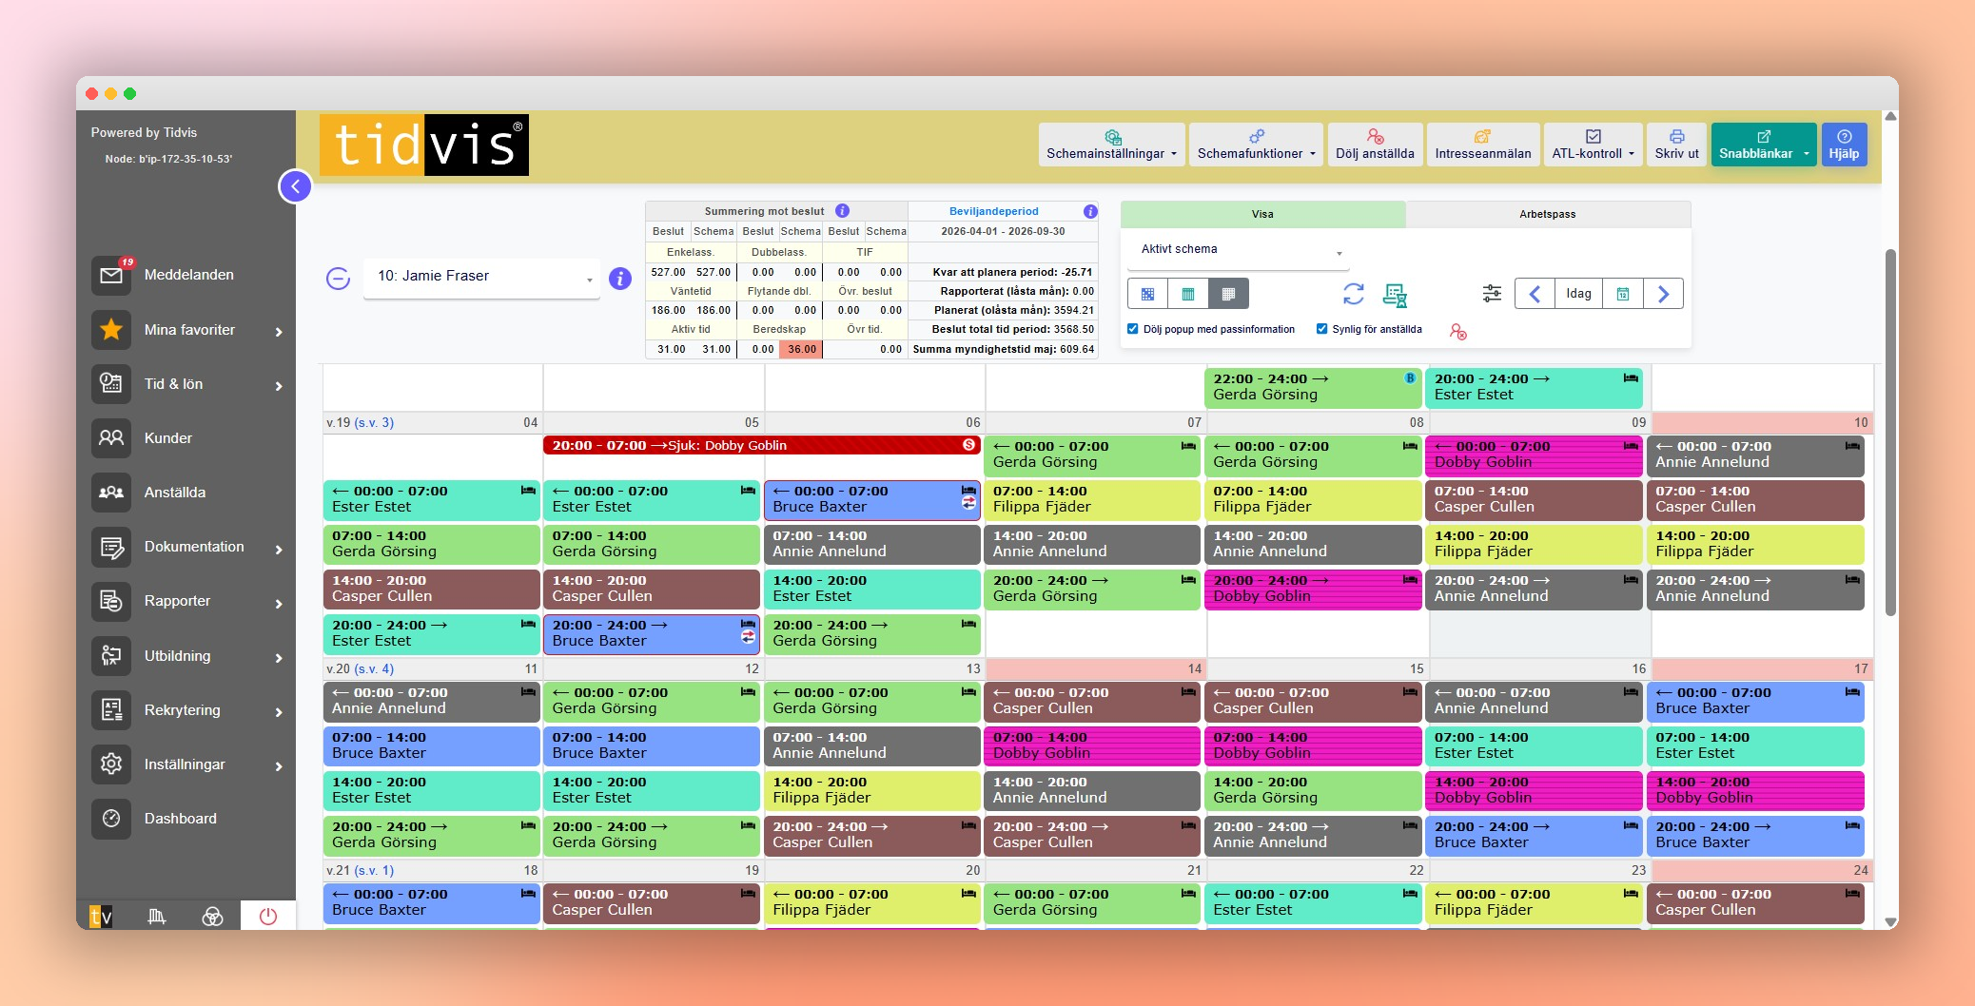This screenshot has height=1006, width=1975.
Task: Click the teal schedule hourglass icon
Action: pos(1395,295)
